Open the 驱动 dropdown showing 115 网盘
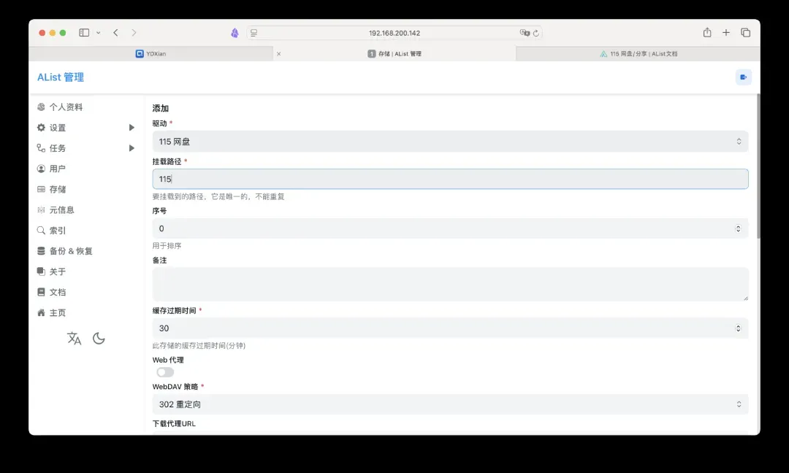 (x=450, y=142)
